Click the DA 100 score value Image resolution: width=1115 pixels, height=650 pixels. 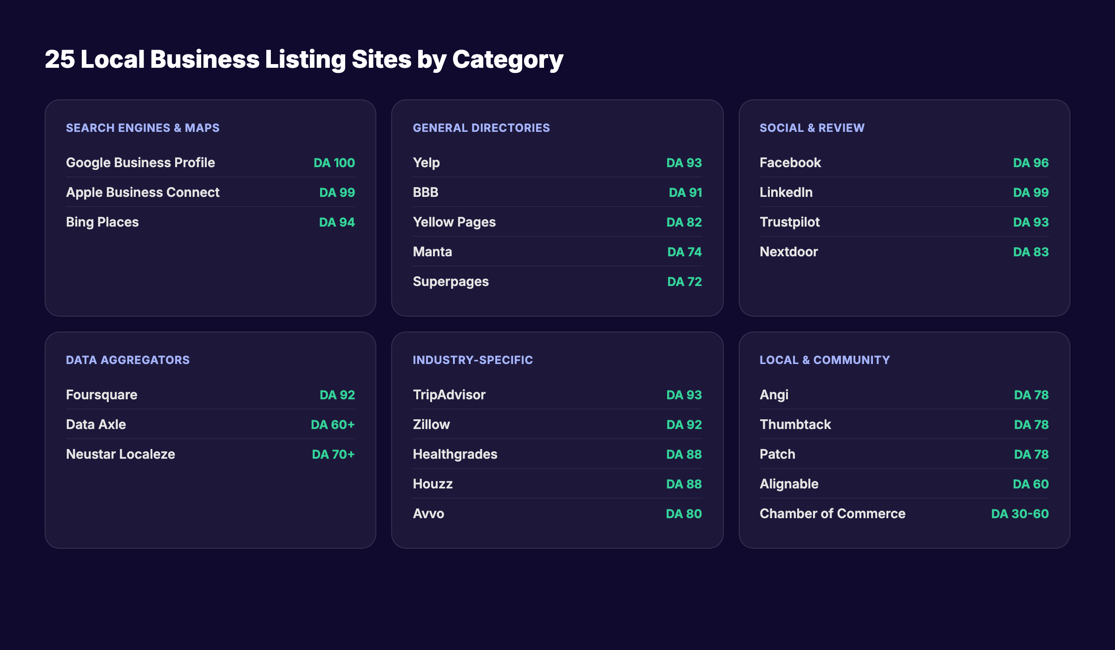tap(334, 162)
